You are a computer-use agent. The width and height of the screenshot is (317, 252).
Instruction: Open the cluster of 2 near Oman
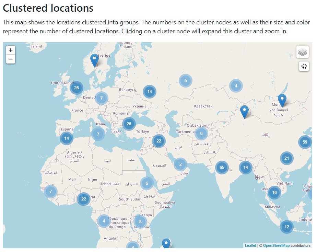[180, 164]
